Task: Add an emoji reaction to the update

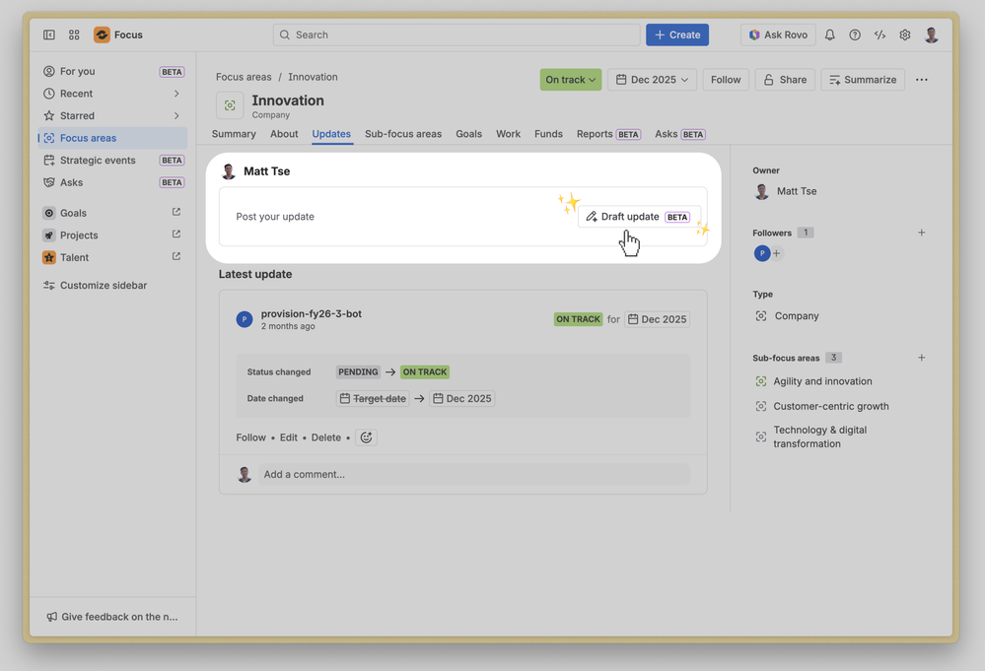Action: click(x=366, y=437)
